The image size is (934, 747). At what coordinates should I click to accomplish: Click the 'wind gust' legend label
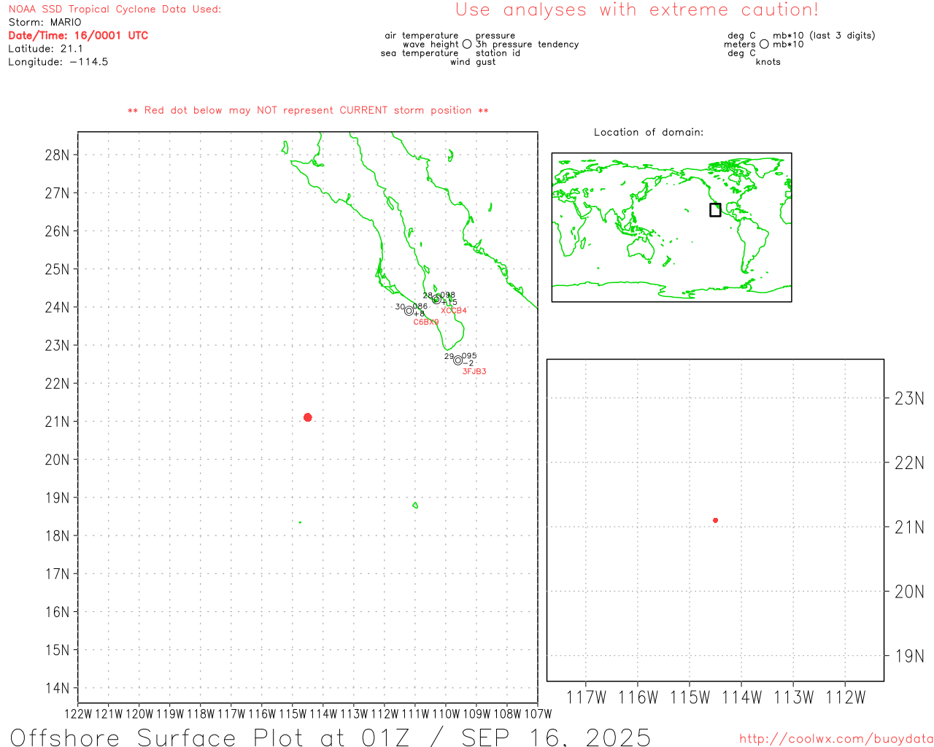point(473,62)
